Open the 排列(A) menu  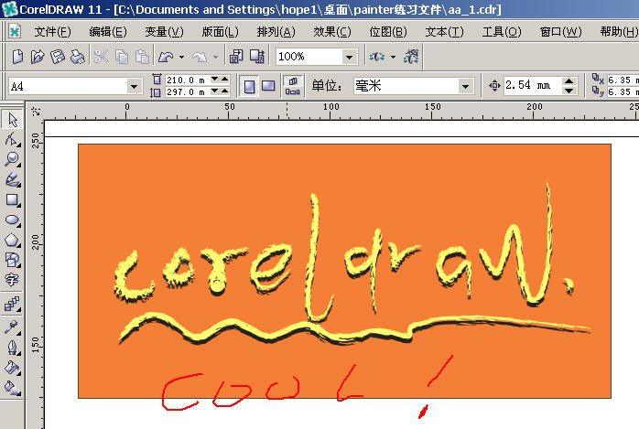[276, 32]
